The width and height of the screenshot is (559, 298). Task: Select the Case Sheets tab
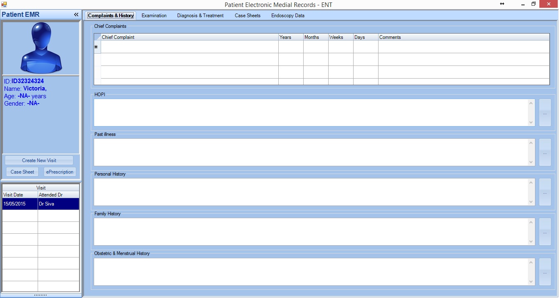(x=248, y=16)
